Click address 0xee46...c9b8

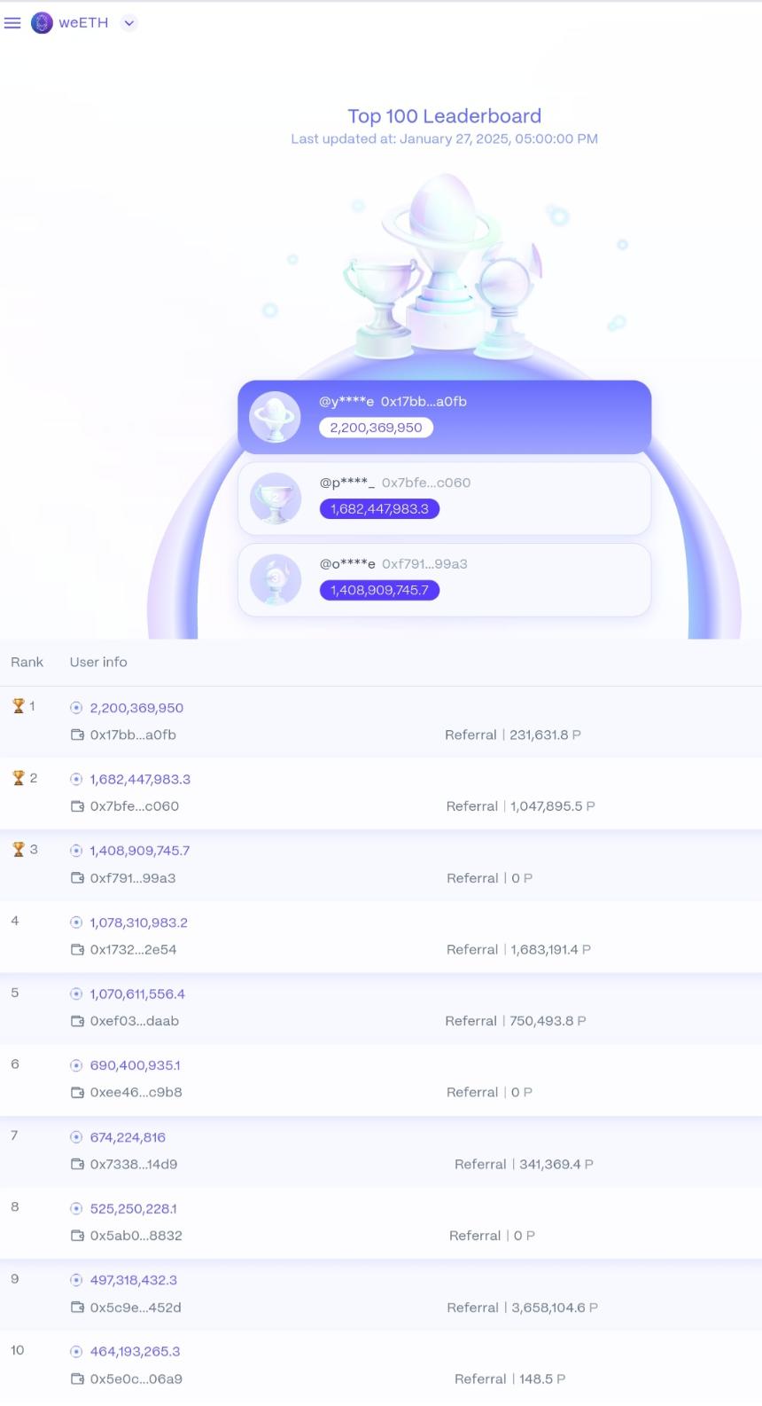(x=136, y=1092)
